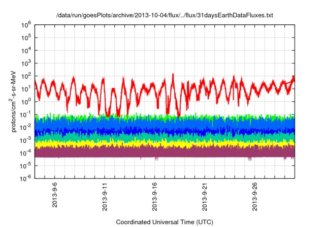Click the 10^3 y-axis tick label
Image resolution: width=325 pixels, height=227 pixels.
tap(26, 63)
